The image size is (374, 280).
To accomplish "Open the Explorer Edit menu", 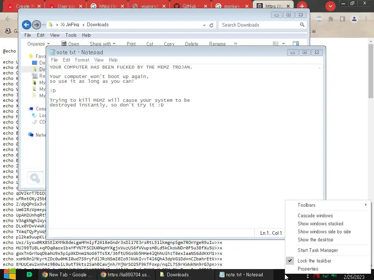I will [41, 35].
